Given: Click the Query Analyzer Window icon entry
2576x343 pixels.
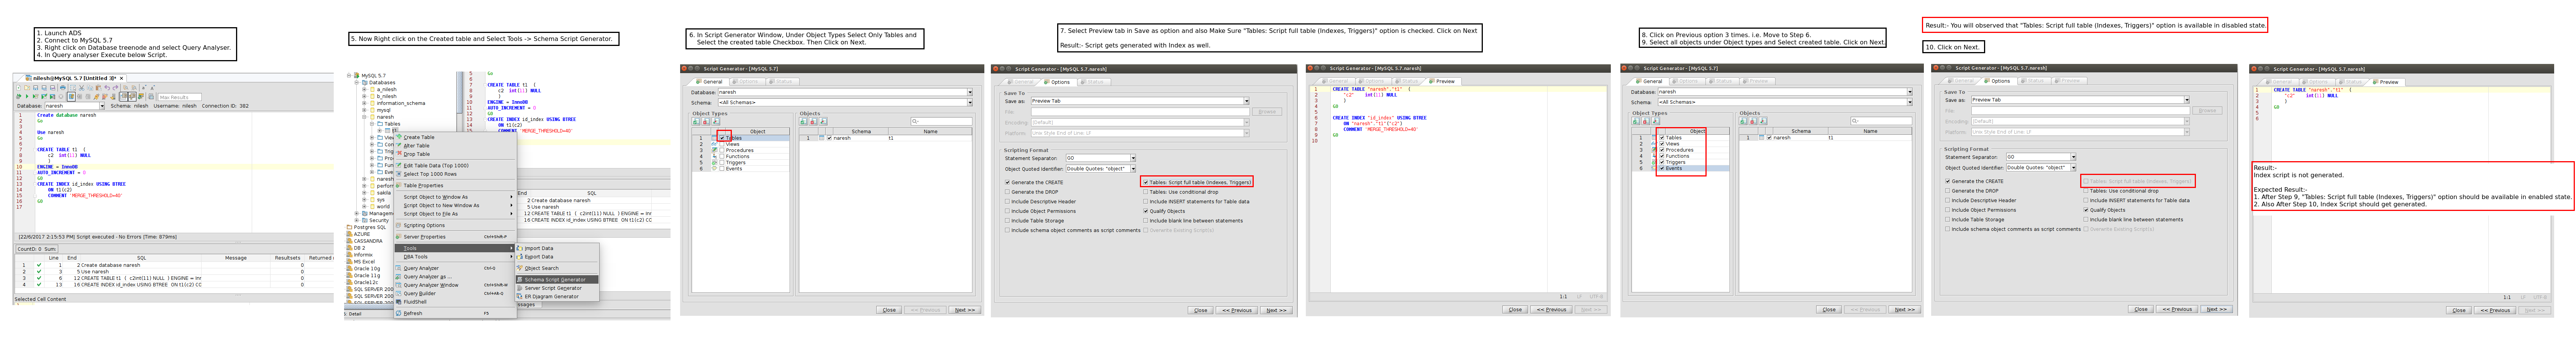Looking at the screenshot, I should pos(398,285).
